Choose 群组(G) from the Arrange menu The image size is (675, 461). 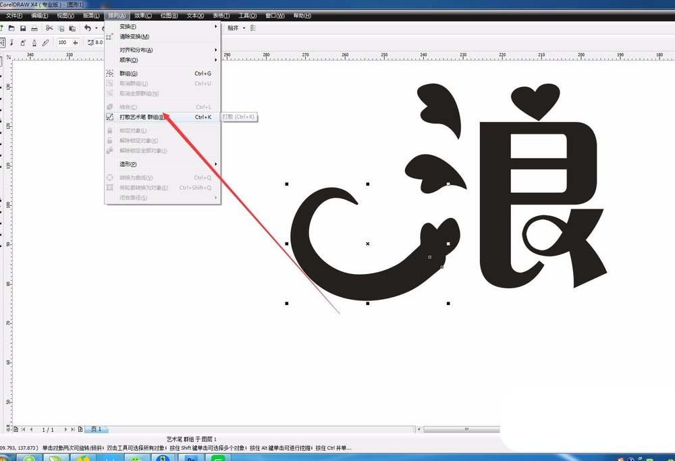pos(163,74)
